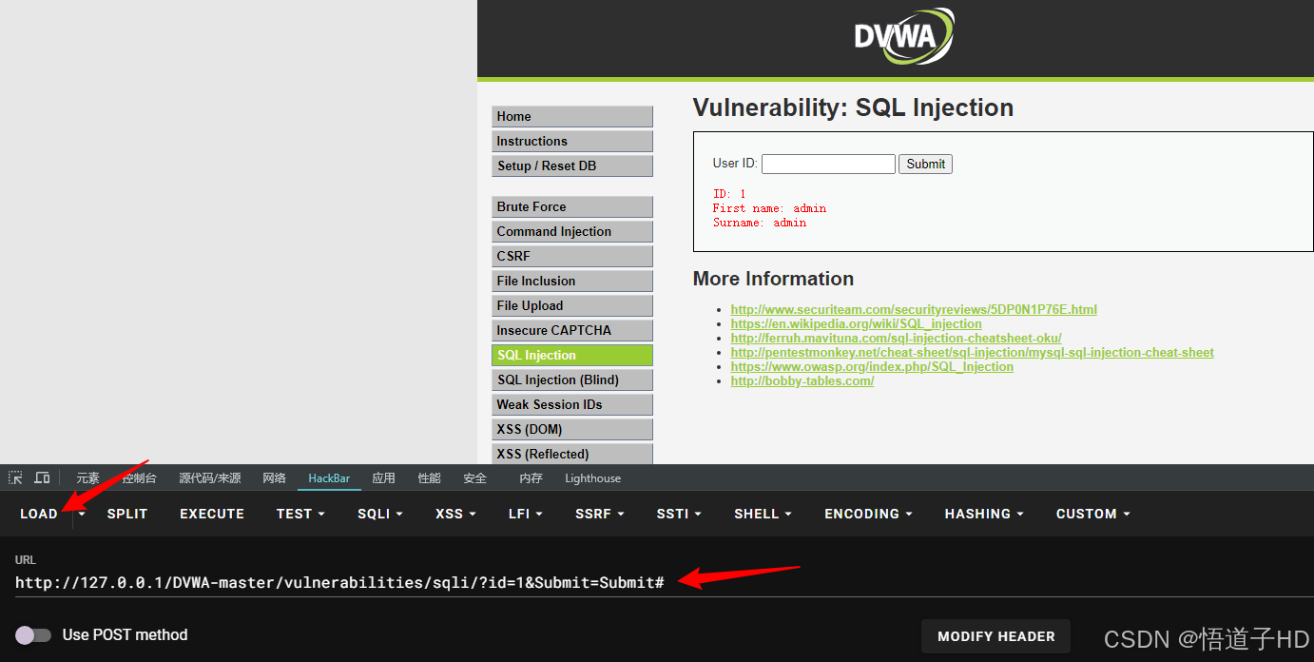Viewport: 1314px width, 662px height.
Task: Click the LOAD button in HackBar
Action: click(x=39, y=514)
